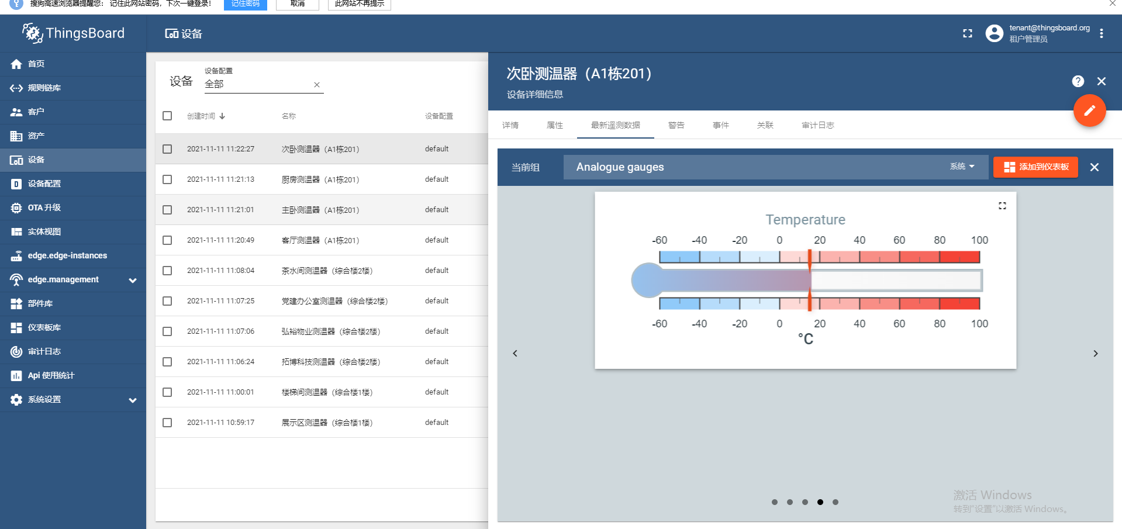1122x529 pixels.
Task: Check the 厨房测温器 (A1栋201) row checkbox
Action: tap(167, 179)
